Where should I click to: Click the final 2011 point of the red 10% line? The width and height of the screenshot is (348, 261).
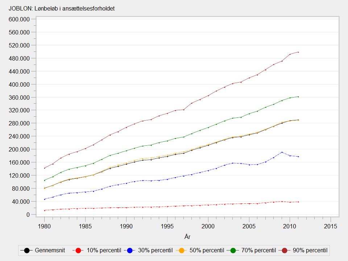click(298, 202)
